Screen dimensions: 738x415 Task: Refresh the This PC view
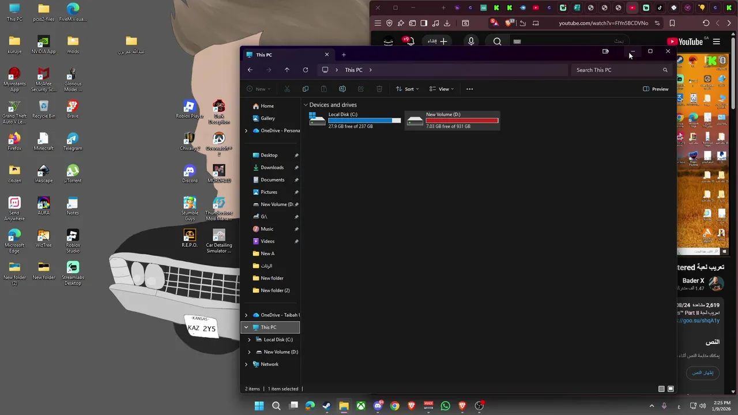coord(305,70)
